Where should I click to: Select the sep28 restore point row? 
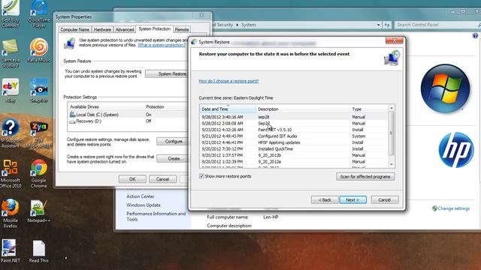coord(294,117)
